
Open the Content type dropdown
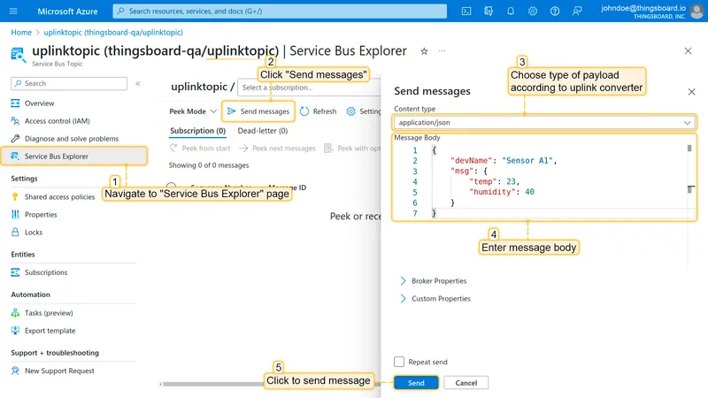click(x=544, y=122)
